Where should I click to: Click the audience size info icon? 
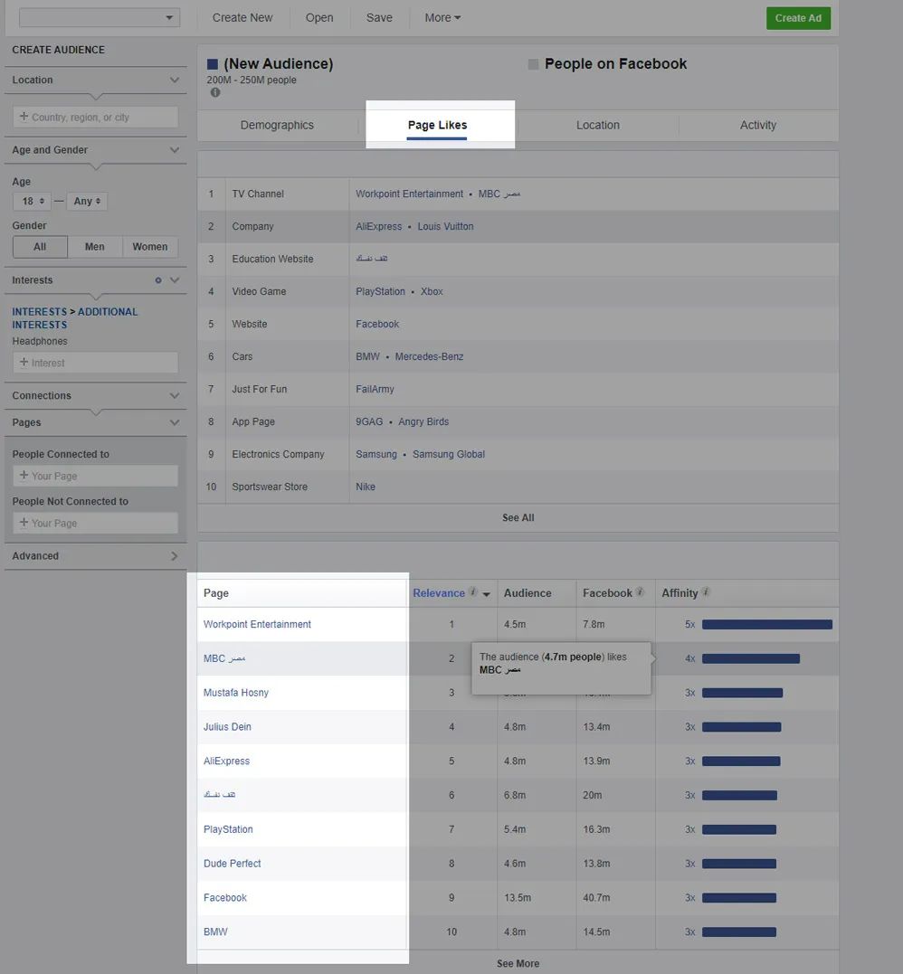click(215, 92)
